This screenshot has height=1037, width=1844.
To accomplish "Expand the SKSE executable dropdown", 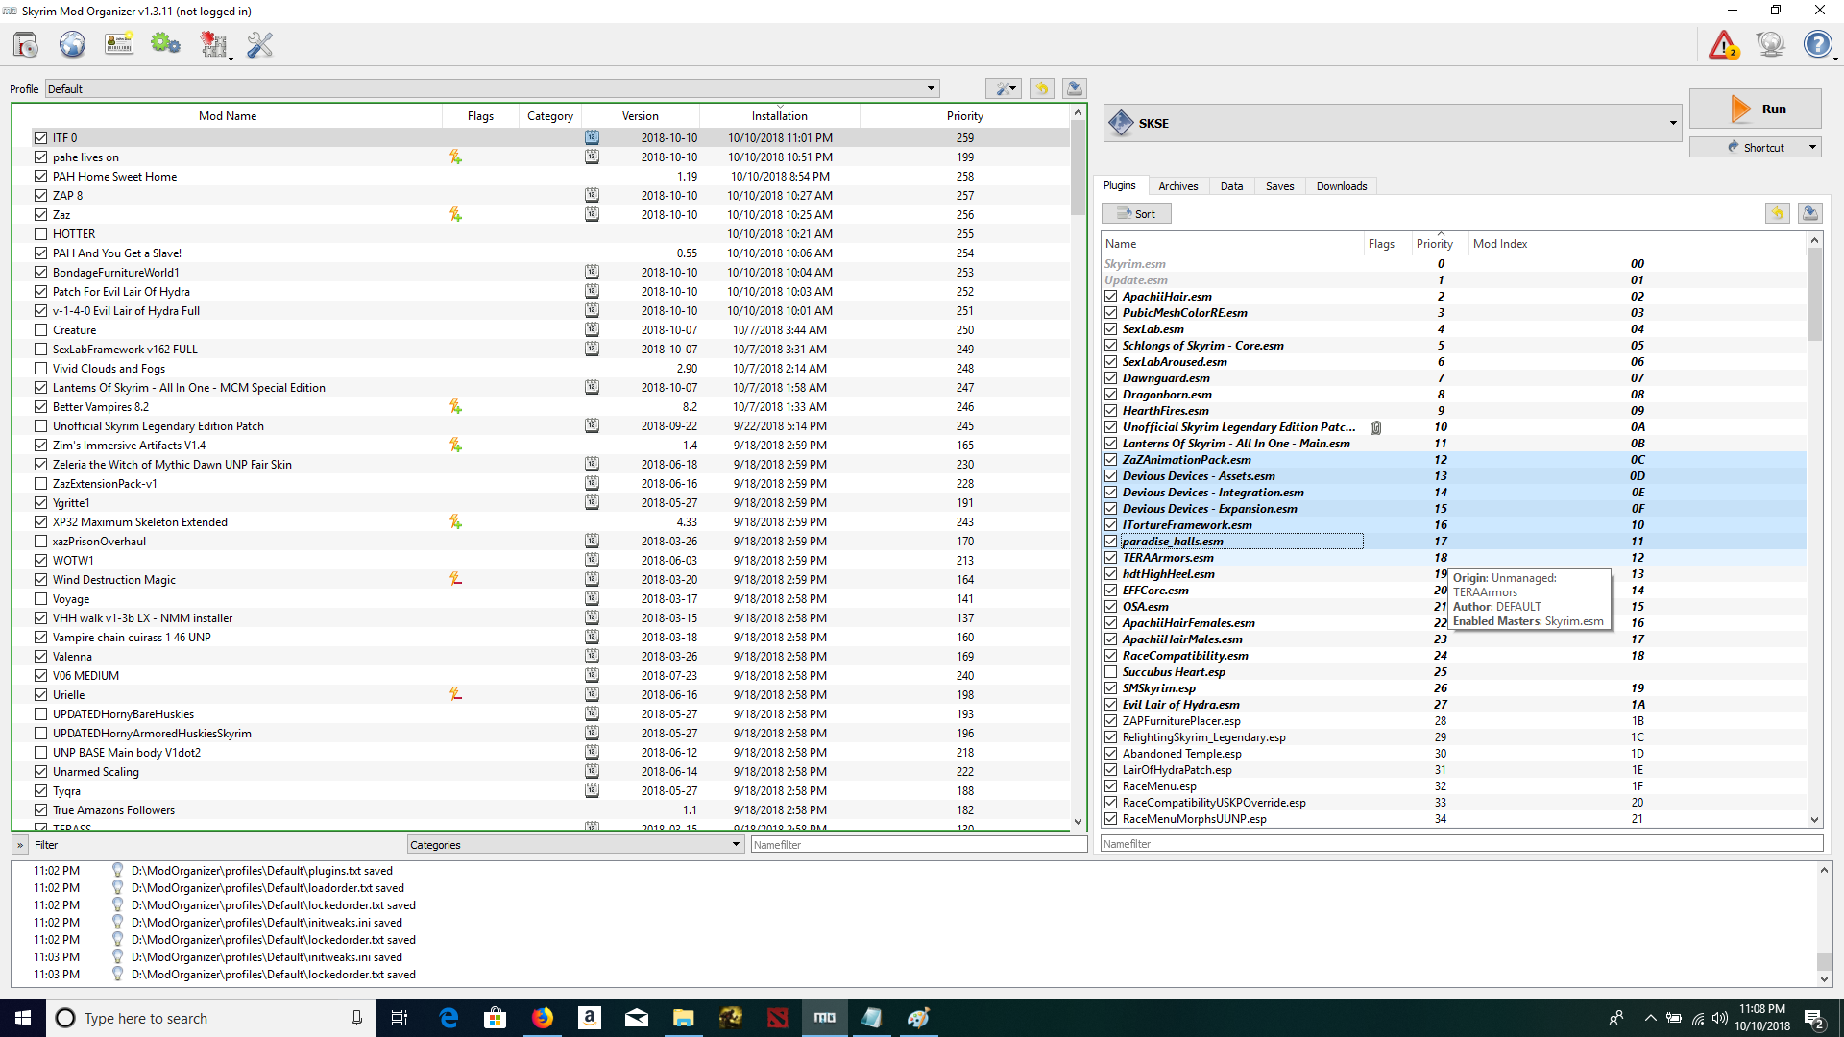I will (x=1393, y=123).
